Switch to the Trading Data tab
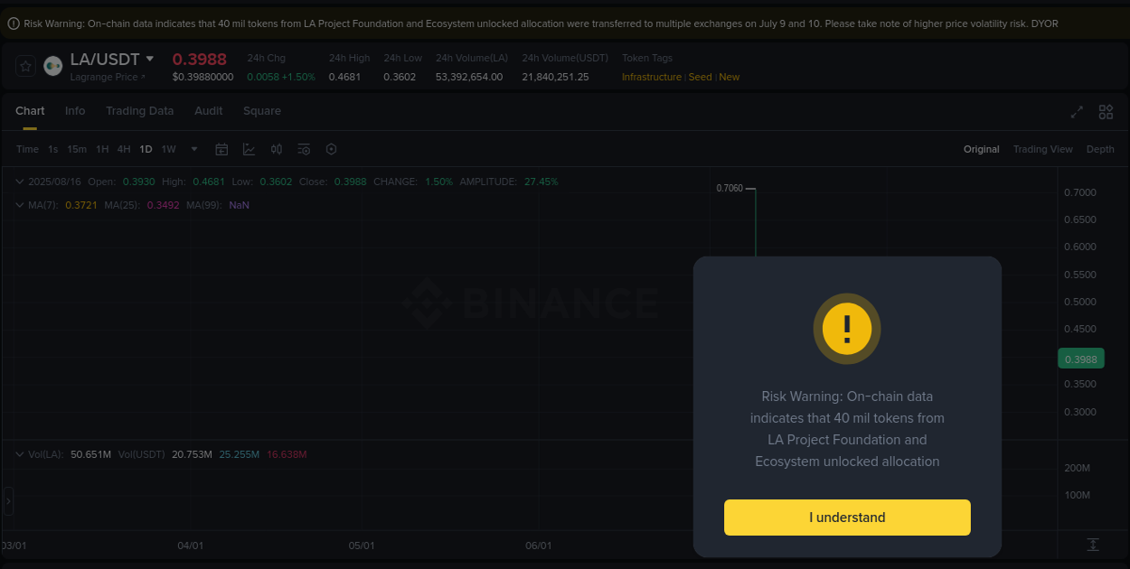Screen dimensions: 1130x569 (x=139, y=110)
